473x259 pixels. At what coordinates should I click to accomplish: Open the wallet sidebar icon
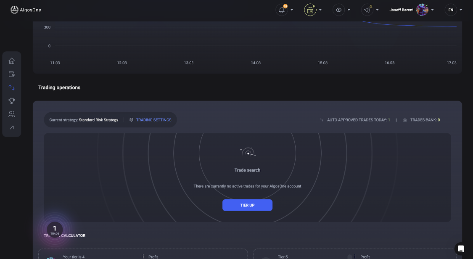(12, 74)
